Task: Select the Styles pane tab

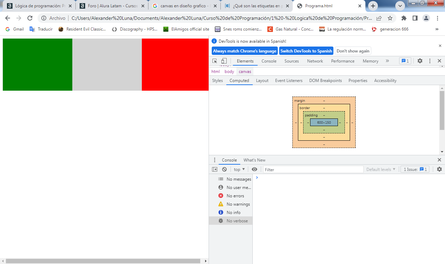Action: (x=218, y=81)
